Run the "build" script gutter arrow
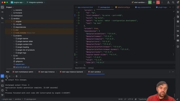Image resolution: width=180 pixels, height=101 pixels. [x=79, y=18]
